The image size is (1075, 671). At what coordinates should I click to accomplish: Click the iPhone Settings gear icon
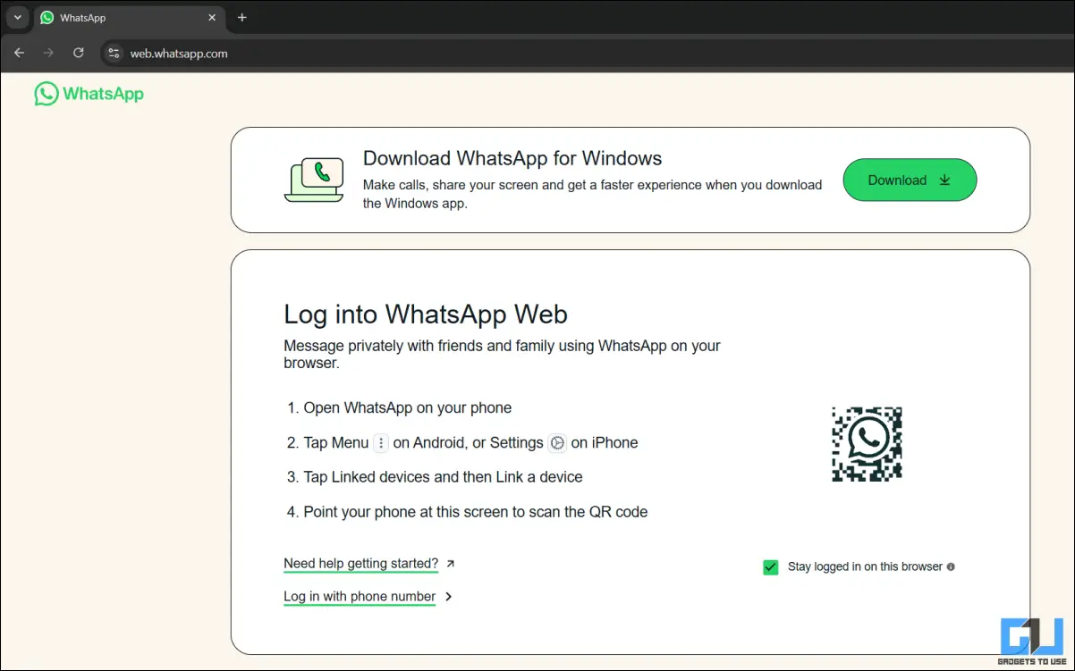click(x=557, y=443)
